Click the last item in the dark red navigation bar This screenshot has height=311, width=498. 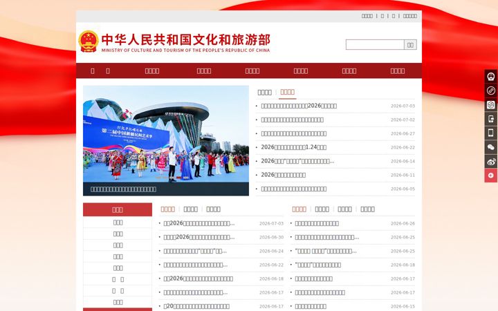pos(397,71)
